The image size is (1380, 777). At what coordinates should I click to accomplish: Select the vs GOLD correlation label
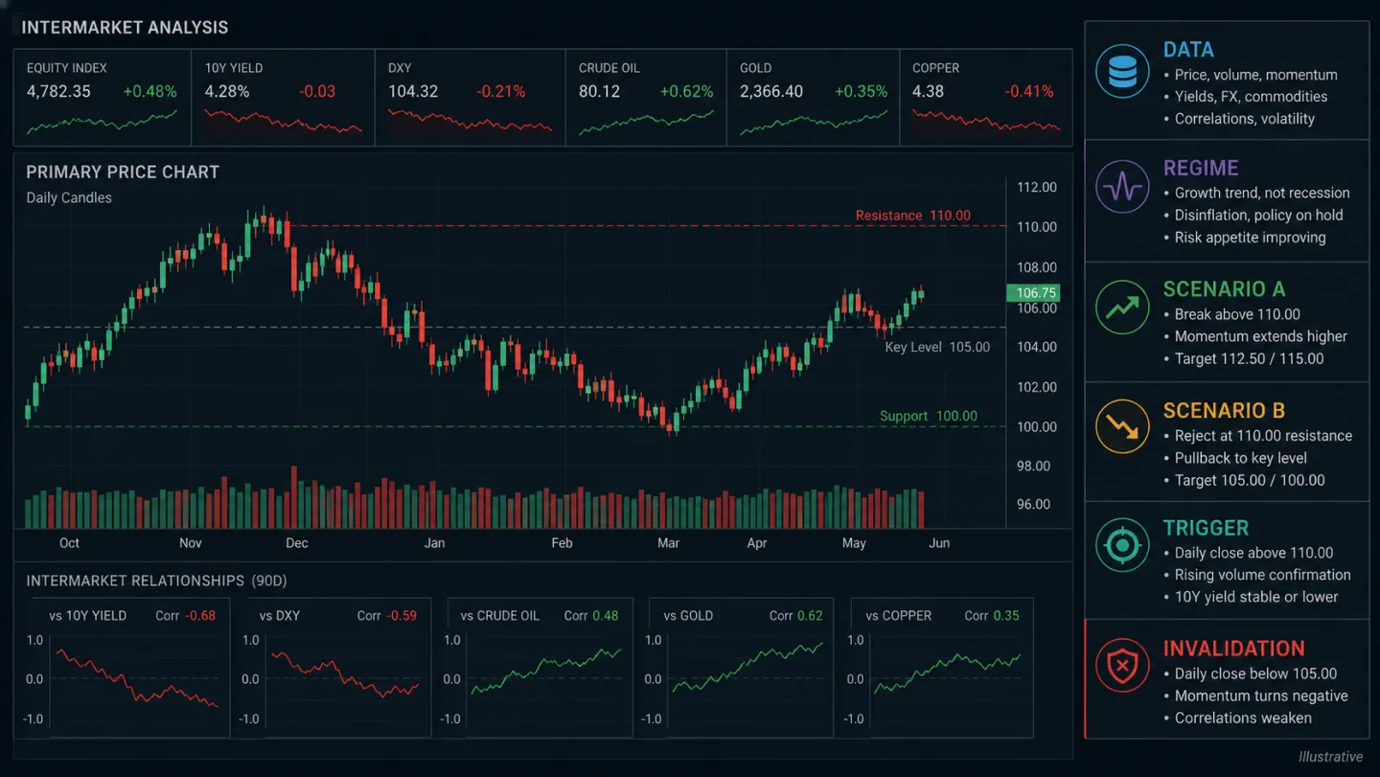[x=688, y=615]
